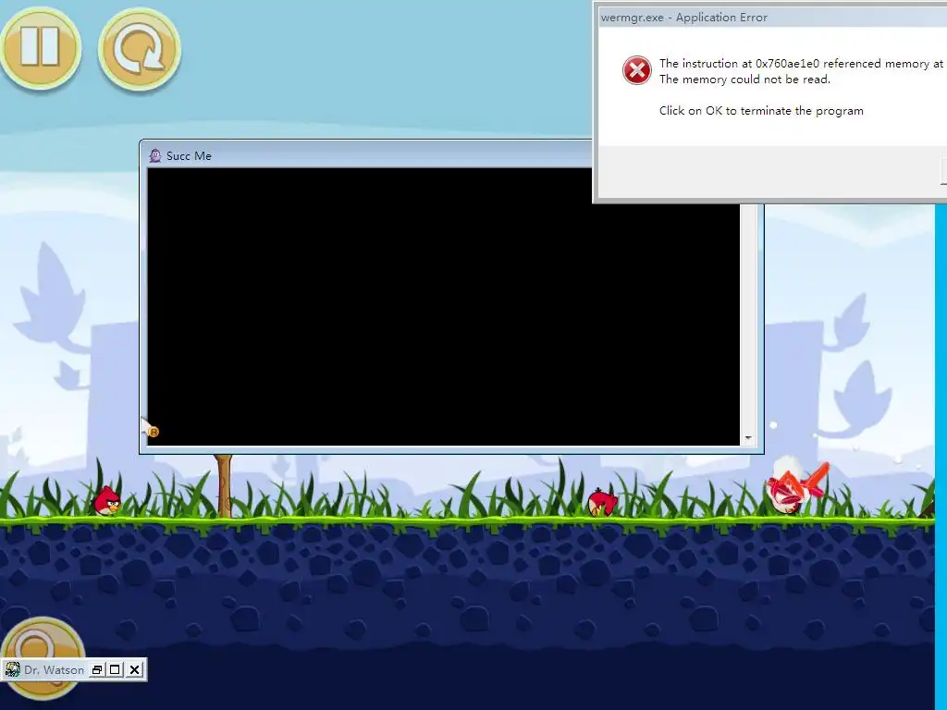Click the black content area of Succ Me window
The image size is (947, 710).
443,307
